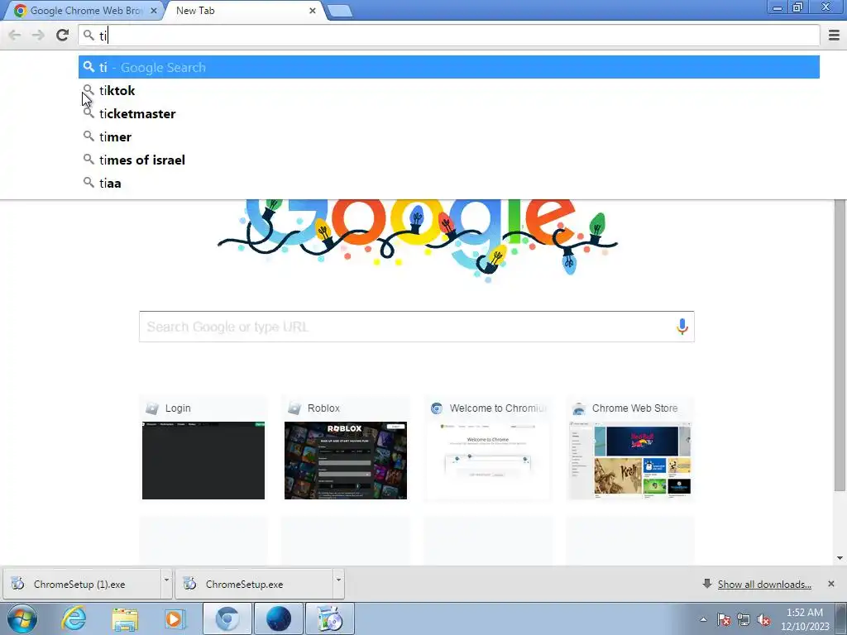The width and height of the screenshot is (847, 635).
Task: Click the Google holiday lights doodle
Action: coord(417,241)
